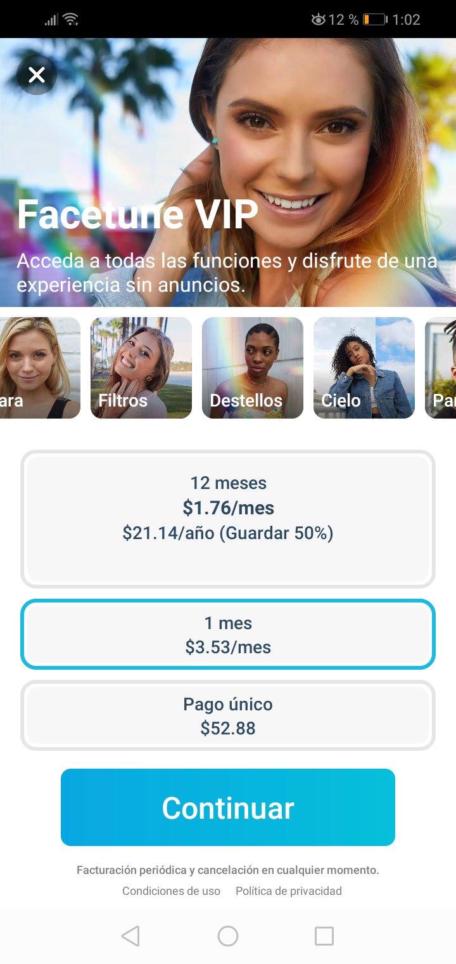
Task: Tap the Facetune VIP heading text
Action: tap(137, 214)
